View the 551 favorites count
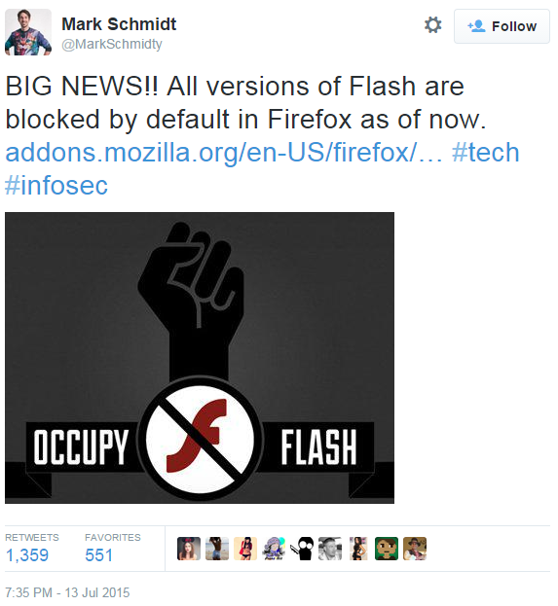This screenshot has width=558, height=606. tap(98, 555)
